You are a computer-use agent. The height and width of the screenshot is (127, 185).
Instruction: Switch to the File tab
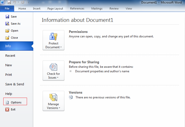point(7,9)
